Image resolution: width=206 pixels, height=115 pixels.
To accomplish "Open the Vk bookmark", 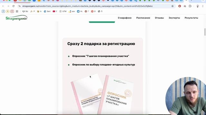I will 80,11.
